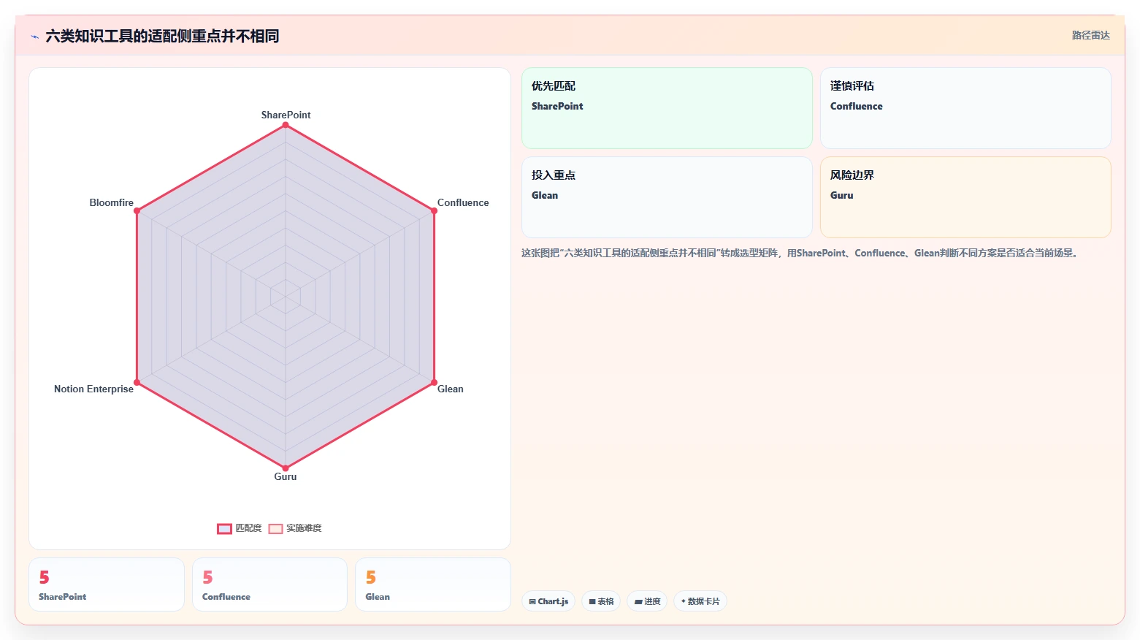Click the Confluence data point on radar
This screenshot has height=640, width=1140.
tap(434, 210)
